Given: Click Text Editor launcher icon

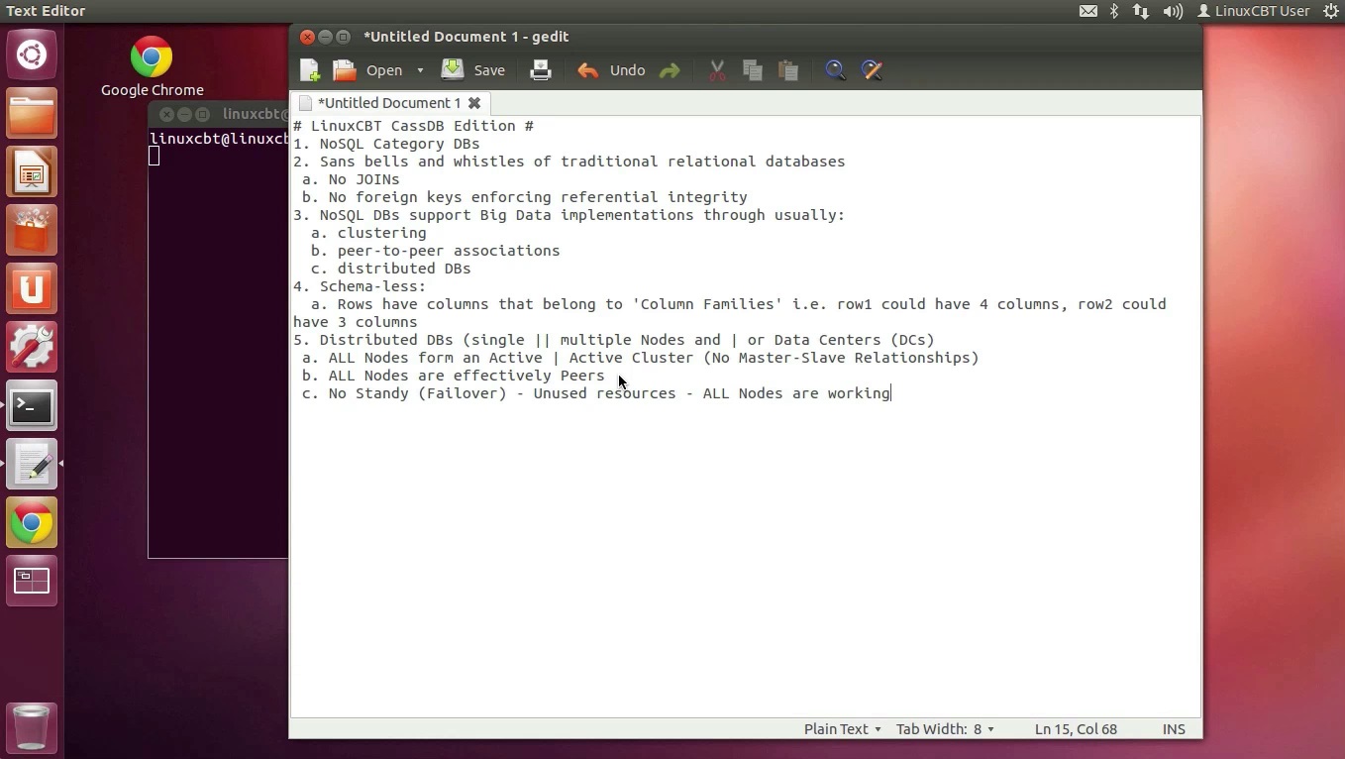Looking at the screenshot, I should 32,464.
